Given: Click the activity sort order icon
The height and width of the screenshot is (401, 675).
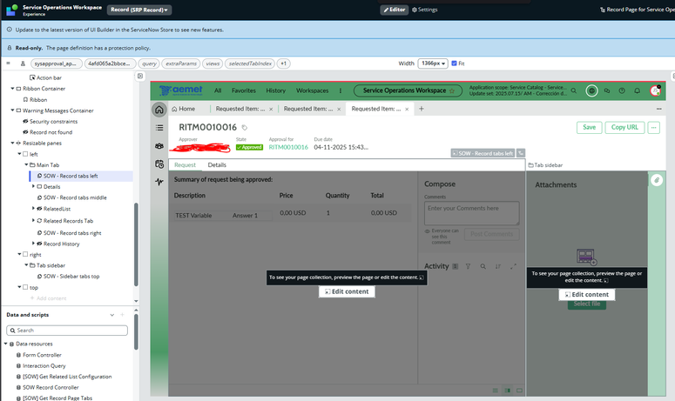Looking at the screenshot, I should pyautogui.click(x=498, y=266).
